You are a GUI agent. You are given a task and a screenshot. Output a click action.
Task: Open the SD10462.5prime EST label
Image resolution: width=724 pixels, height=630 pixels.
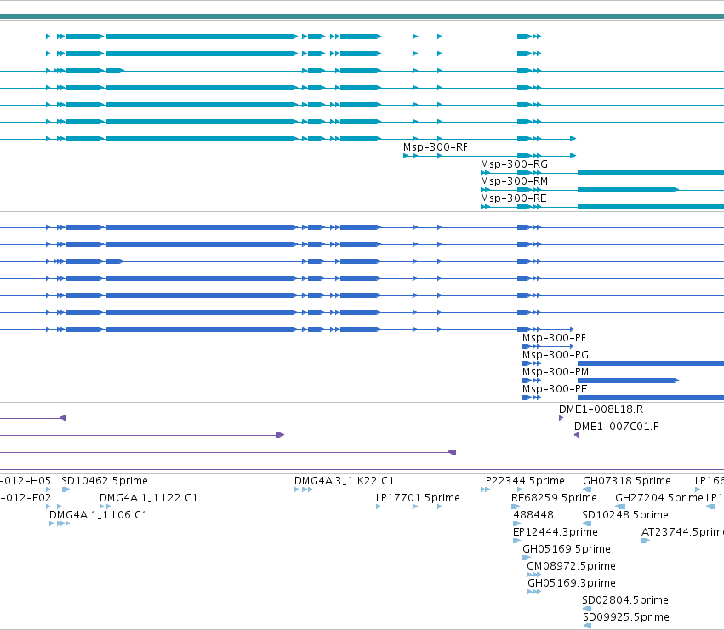[105, 481]
